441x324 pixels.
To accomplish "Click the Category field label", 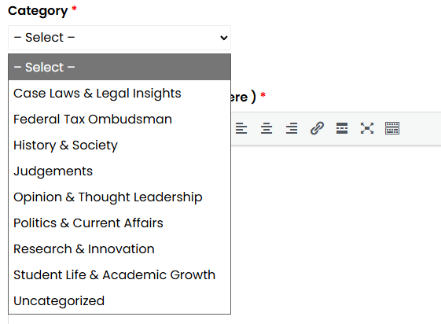I will (38, 11).
